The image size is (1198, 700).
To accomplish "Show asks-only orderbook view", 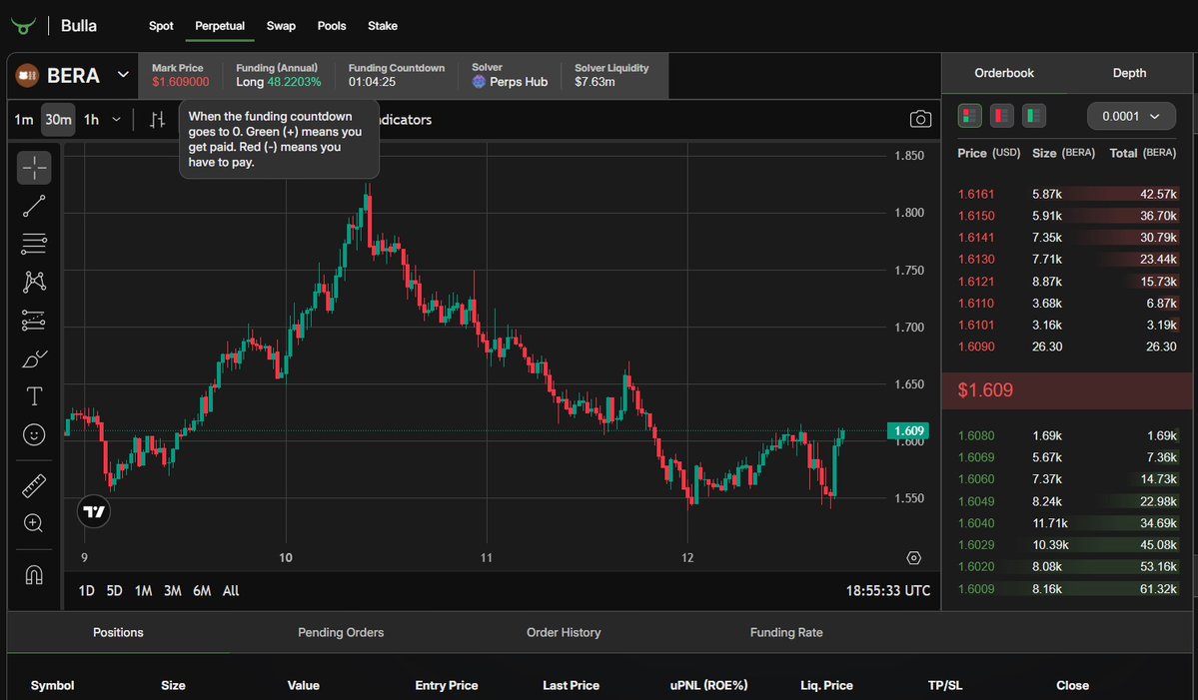I will coord(1002,116).
